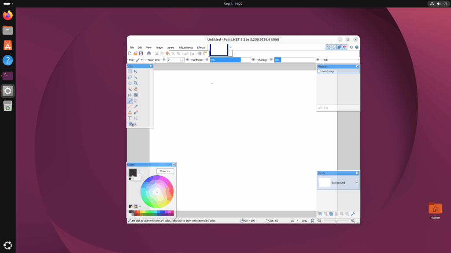The width and height of the screenshot is (451, 253).
Task: Select the Paint Bucket tool
Action: point(130,95)
